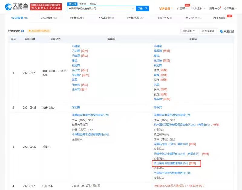
Task: Open 消息中心 message center
Action: [x=214, y=8]
